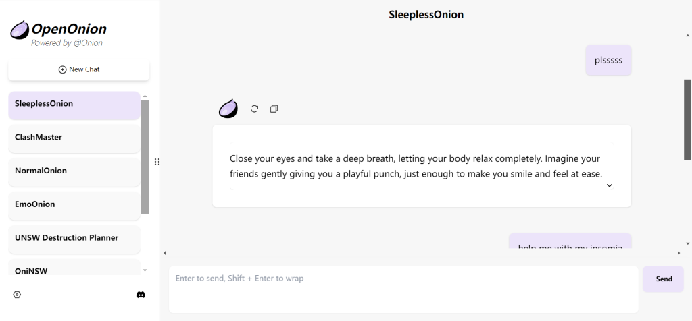Select the SleeplessOnion conversation

pyautogui.click(x=74, y=105)
